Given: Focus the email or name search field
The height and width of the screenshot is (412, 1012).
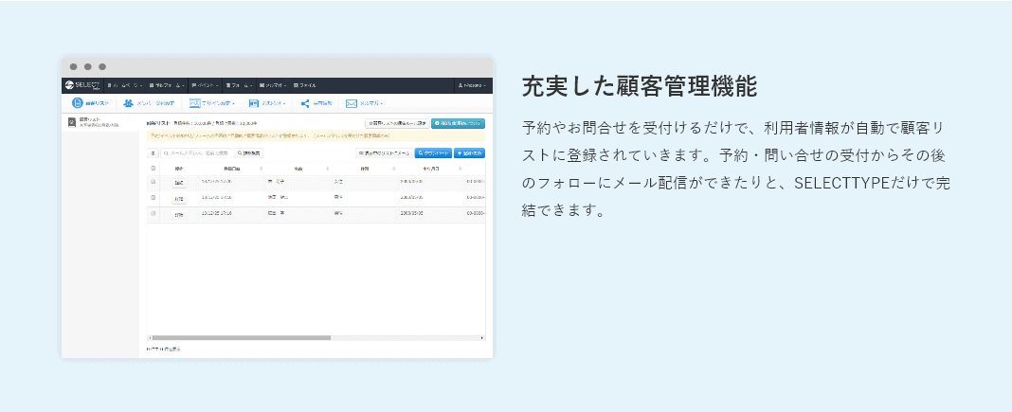Looking at the screenshot, I should [x=197, y=153].
